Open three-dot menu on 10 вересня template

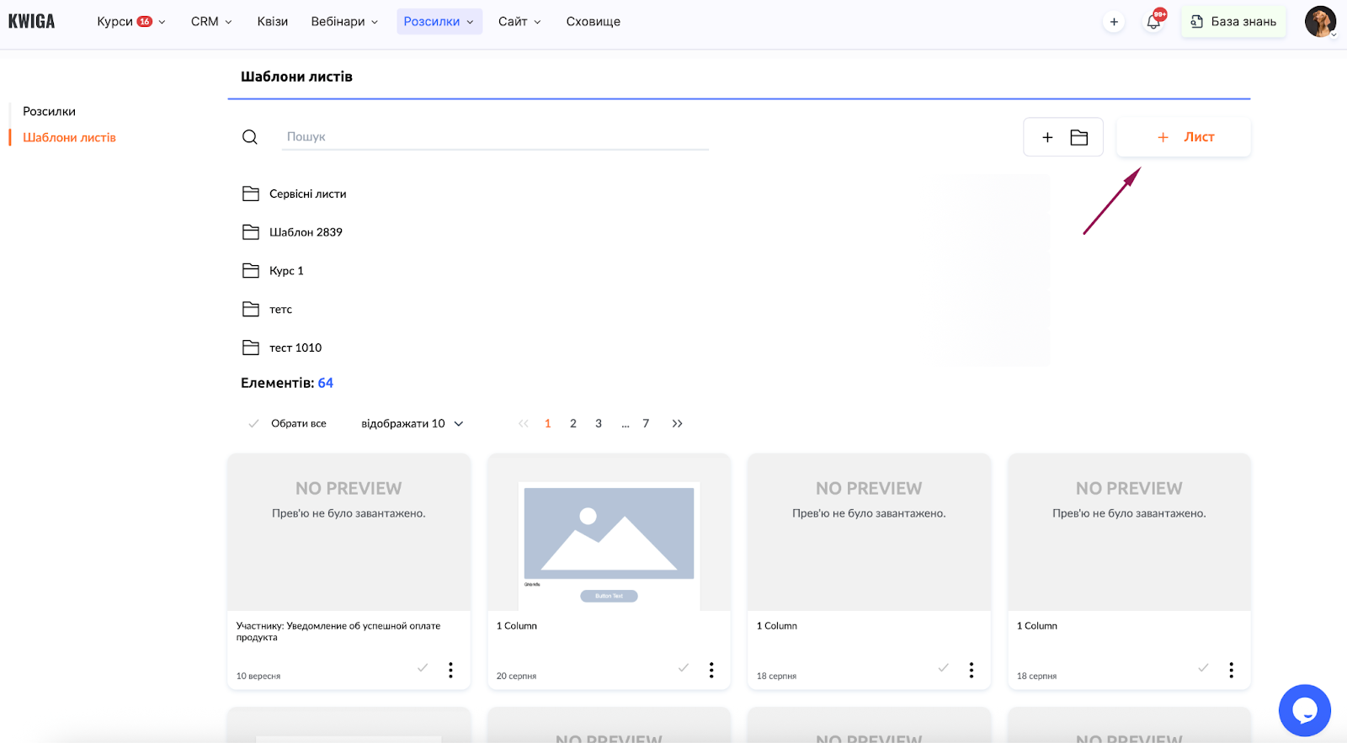(x=451, y=670)
